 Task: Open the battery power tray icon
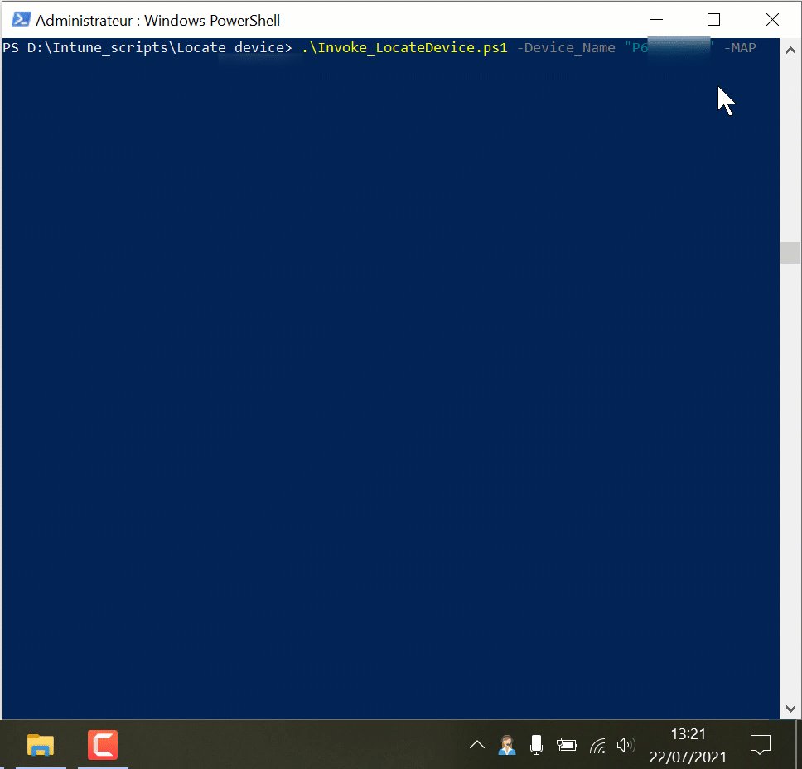pos(566,745)
